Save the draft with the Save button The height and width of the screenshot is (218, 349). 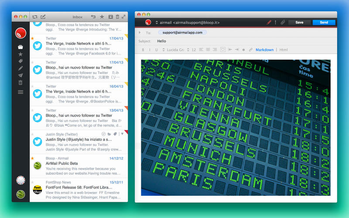(299, 23)
